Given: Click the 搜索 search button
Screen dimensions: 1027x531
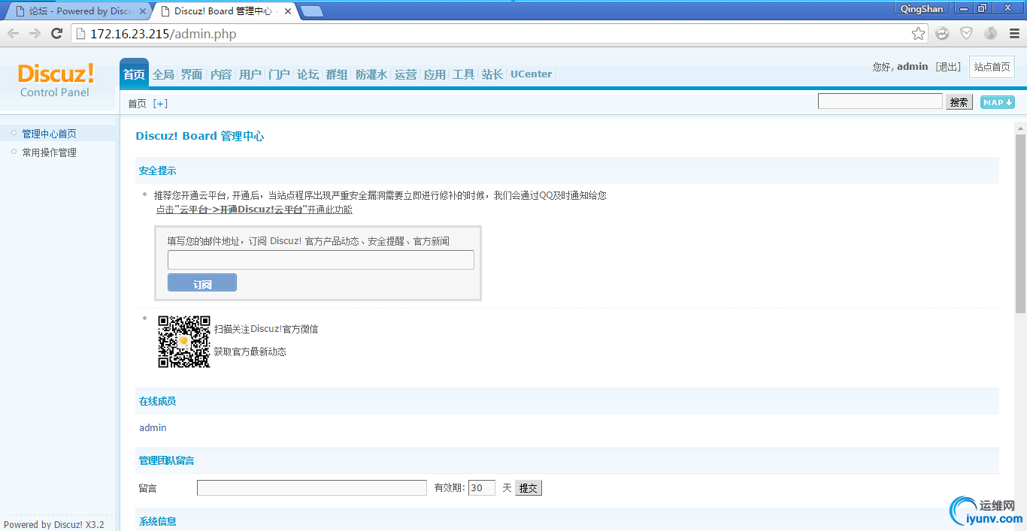Looking at the screenshot, I should coord(959,102).
